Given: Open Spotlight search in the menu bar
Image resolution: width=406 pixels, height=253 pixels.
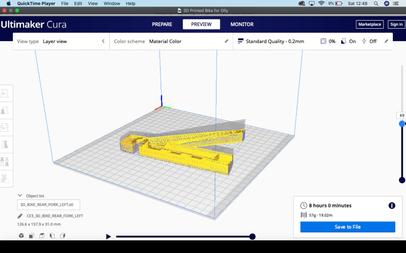Looking at the screenshot, I should click(376, 3).
